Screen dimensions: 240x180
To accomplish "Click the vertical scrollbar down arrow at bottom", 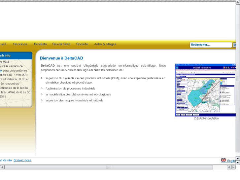I will 238,162.
